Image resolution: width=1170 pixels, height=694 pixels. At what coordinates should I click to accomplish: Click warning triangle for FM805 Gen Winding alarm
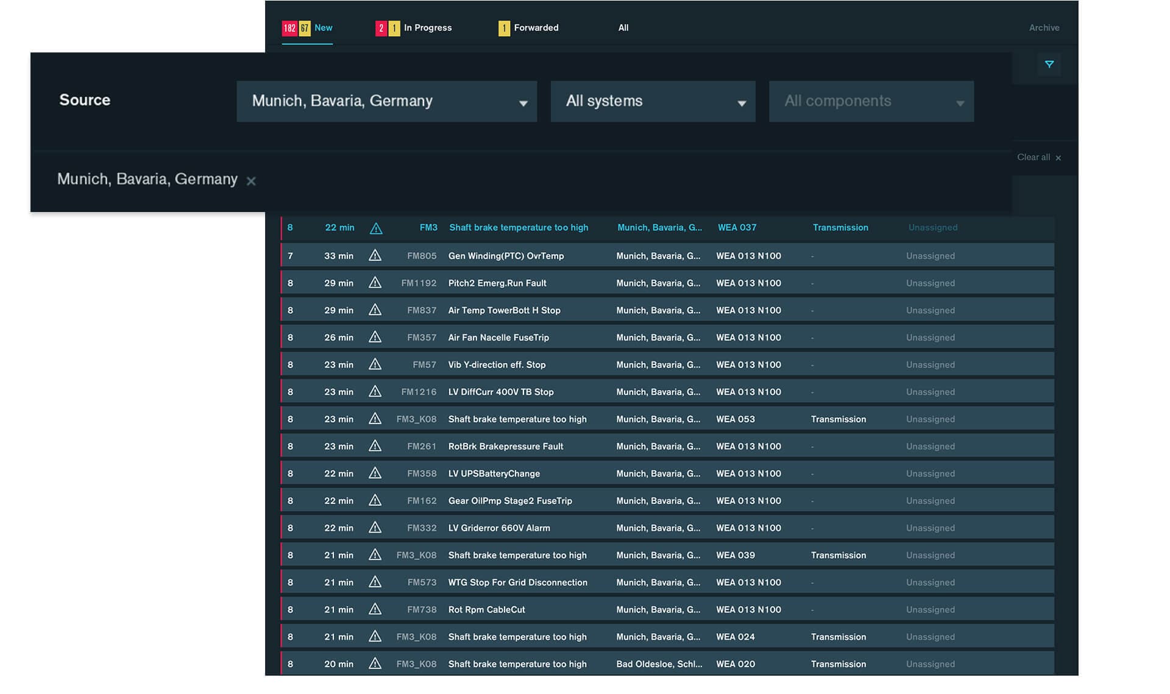click(375, 256)
